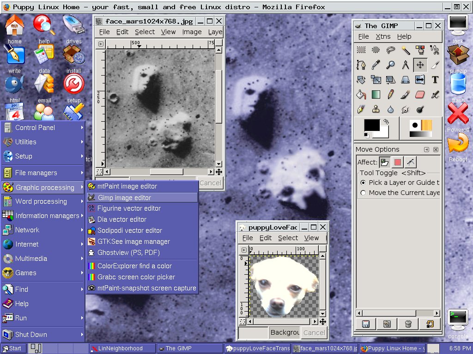Expand the File managers submenu
Image resolution: width=473 pixels, height=354 pixels.
tap(43, 173)
